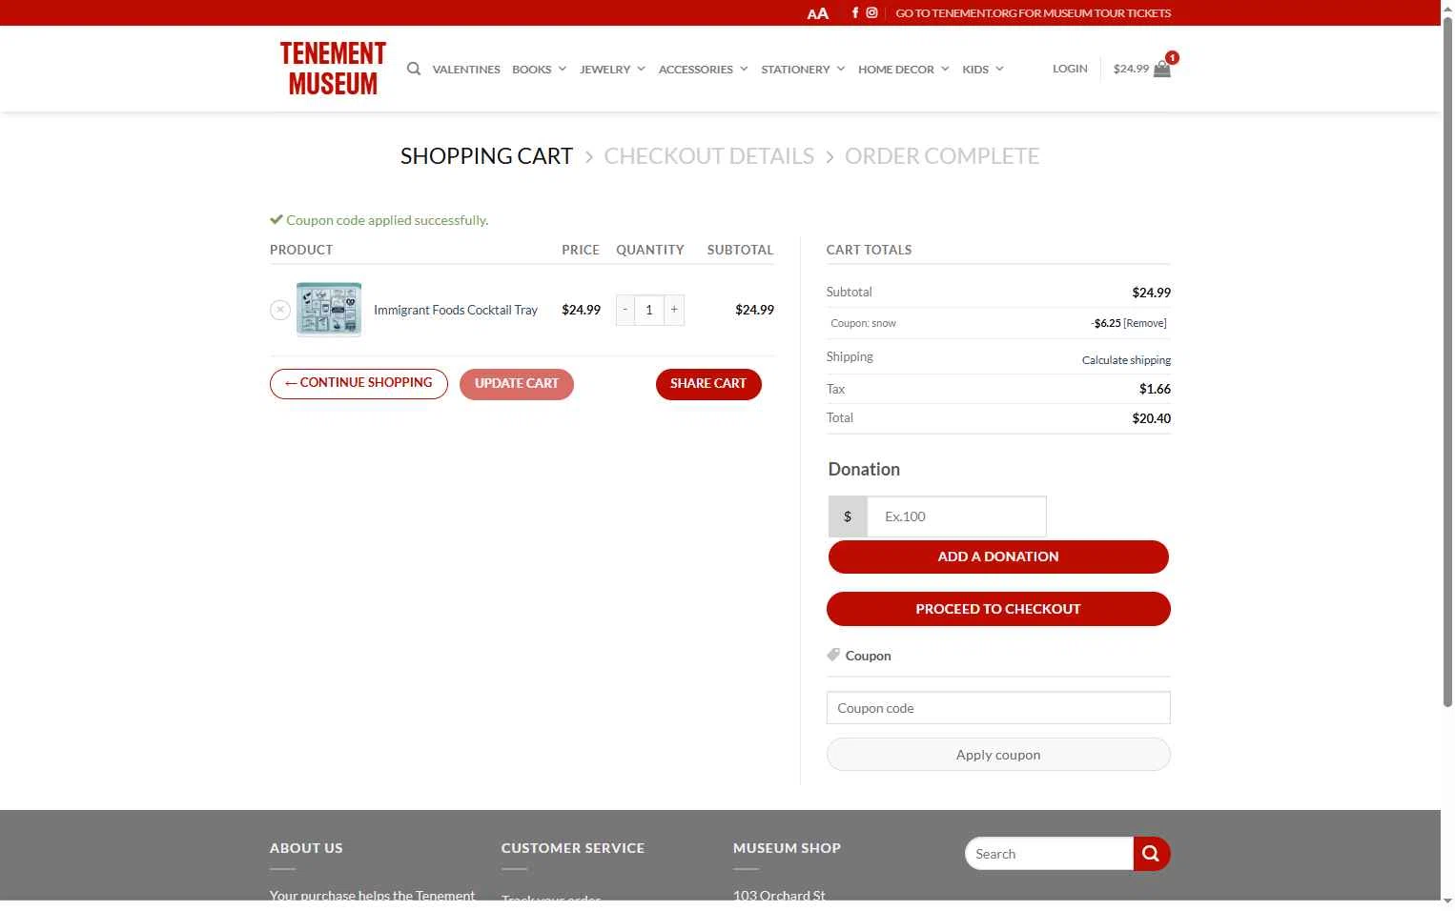Screen dimensions: 1455x911
Task: Click the $24.99 cart total in header
Action: (1131, 69)
